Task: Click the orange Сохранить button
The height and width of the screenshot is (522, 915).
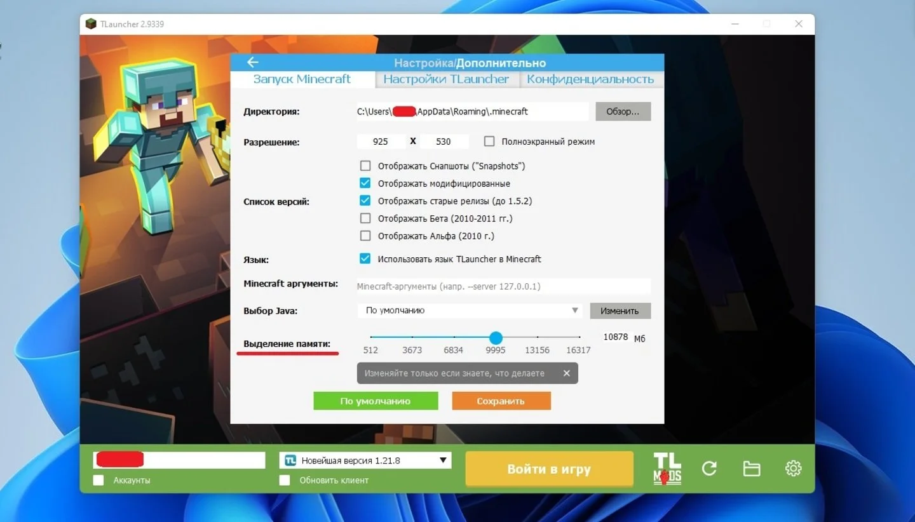Action: point(501,401)
